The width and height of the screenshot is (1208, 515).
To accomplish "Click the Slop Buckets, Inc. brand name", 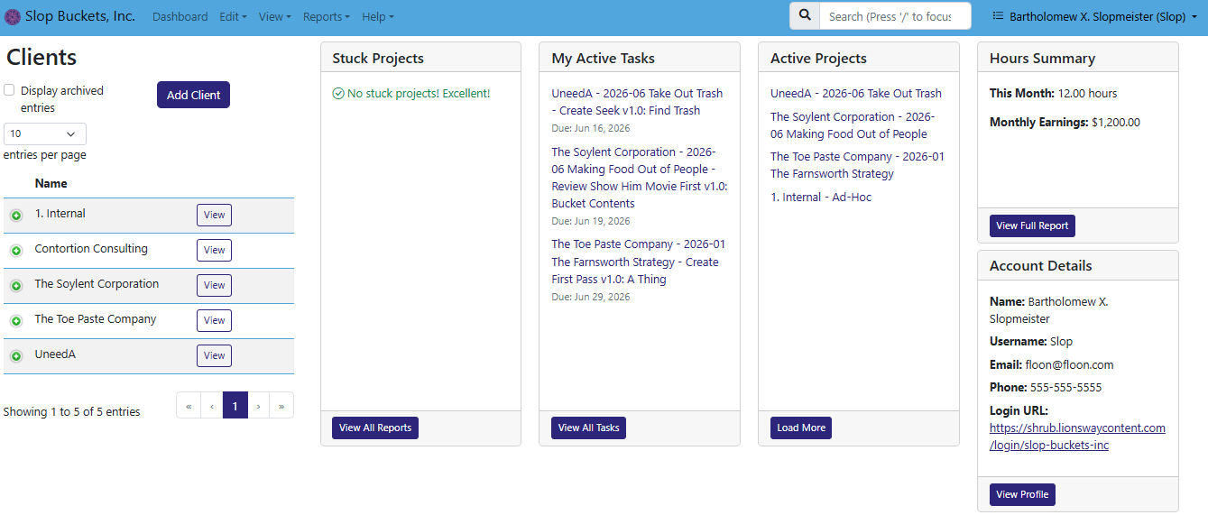I will 80,16.
